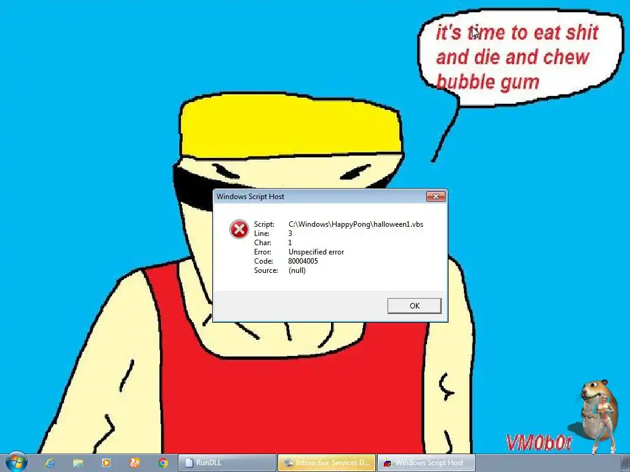Open Windows Explorer folder icon on taskbar
Image resolution: width=630 pixels, height=472 pixels.
pos(78,463)
